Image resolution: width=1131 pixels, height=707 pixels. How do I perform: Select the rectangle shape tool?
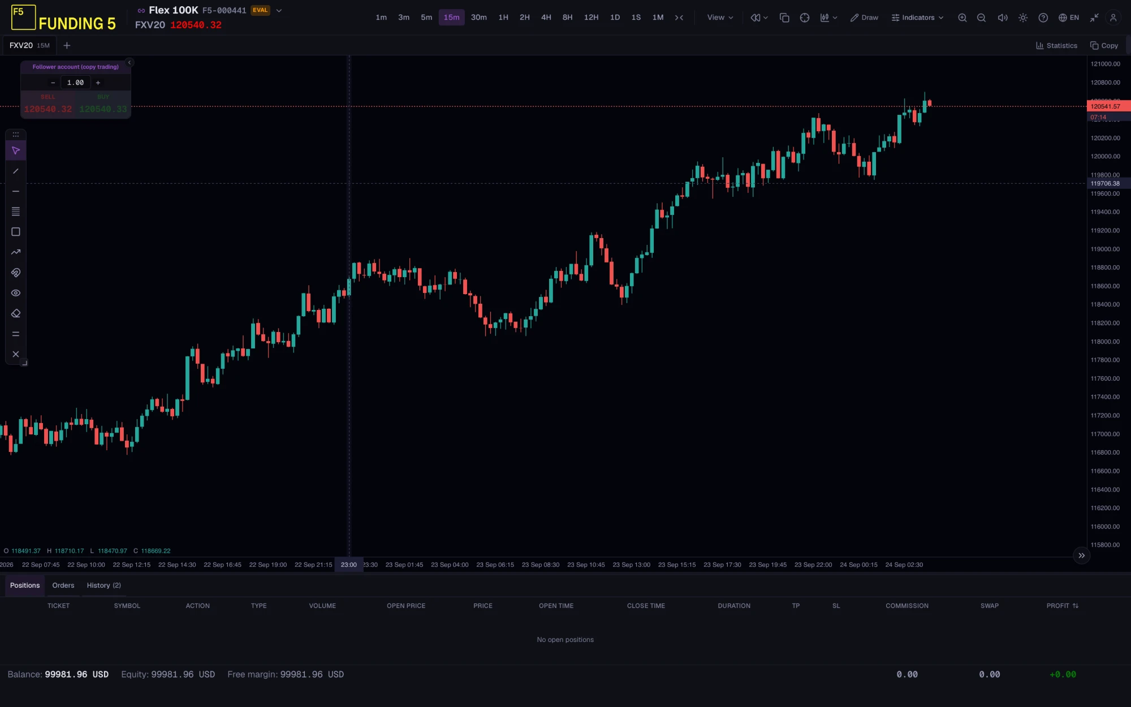16,232
